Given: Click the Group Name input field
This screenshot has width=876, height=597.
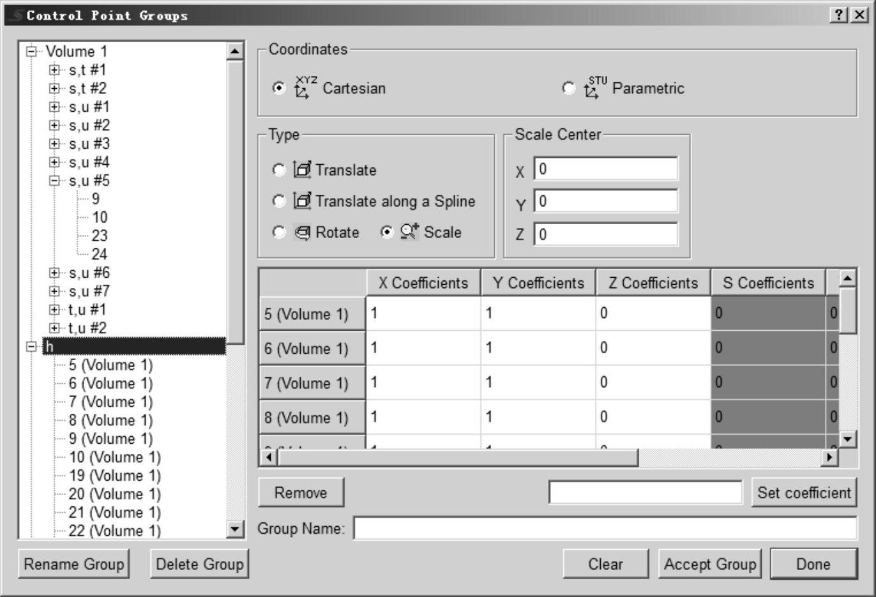Looking at the screenshot, I should point(605,528).
